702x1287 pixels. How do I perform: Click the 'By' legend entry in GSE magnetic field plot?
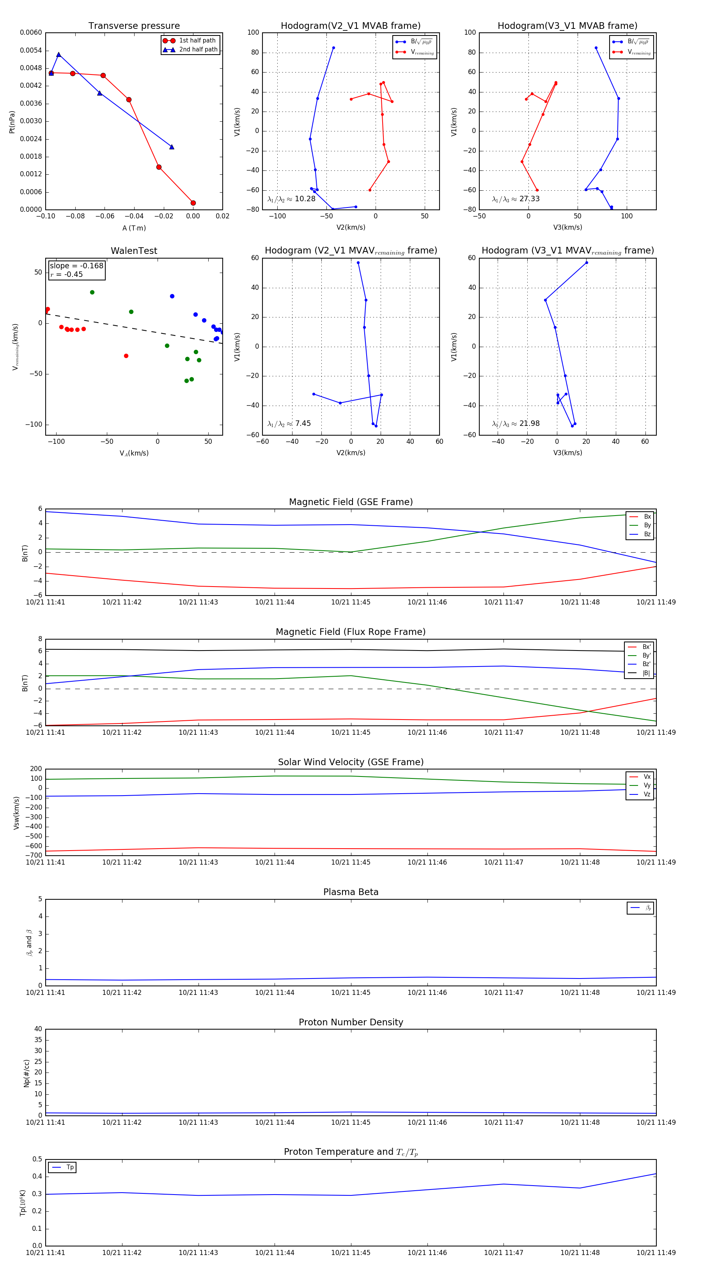tap(640, 525)
